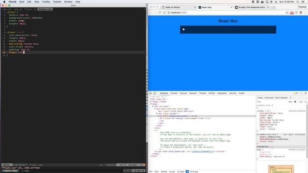Viewport: 308px width, 173px height.
Task: Open the DevTools three-dot customize menu
Action: [301, 93]
